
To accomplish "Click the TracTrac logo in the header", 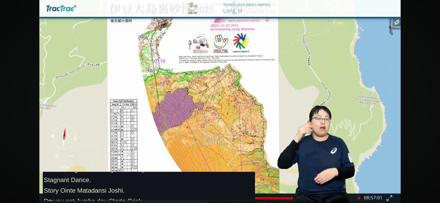I will pos(61,8).
